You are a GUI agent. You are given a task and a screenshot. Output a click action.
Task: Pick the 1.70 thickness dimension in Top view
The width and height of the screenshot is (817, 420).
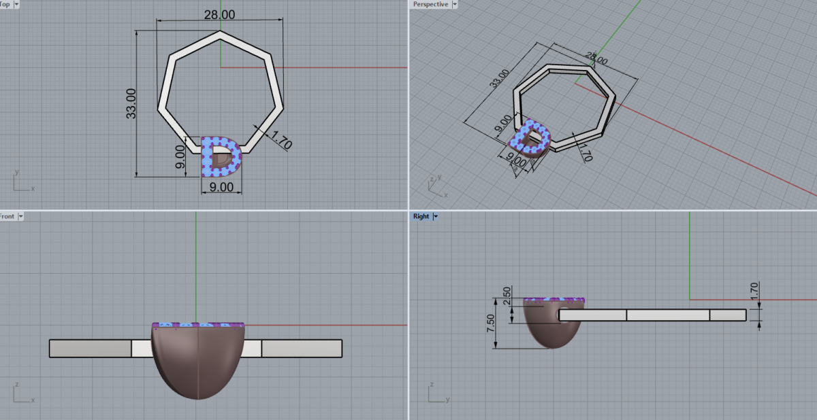point(281,140)
